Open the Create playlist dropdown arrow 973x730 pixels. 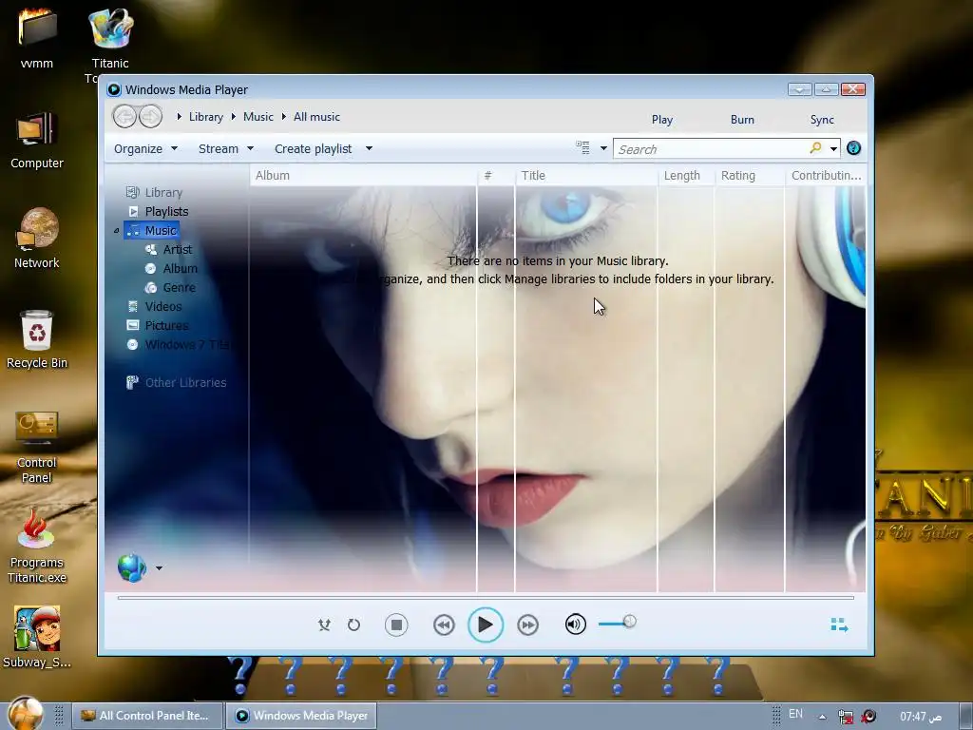369,148
